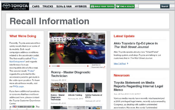Toggle Subtitles On for the video
This screenshot has height=110, width=175.
96,65
